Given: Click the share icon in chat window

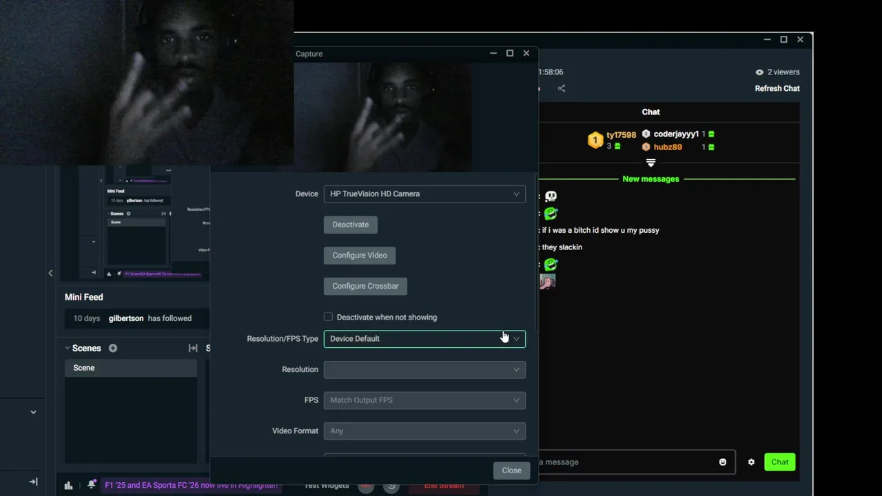Looking at the screenshot, I should click(562, 88).
